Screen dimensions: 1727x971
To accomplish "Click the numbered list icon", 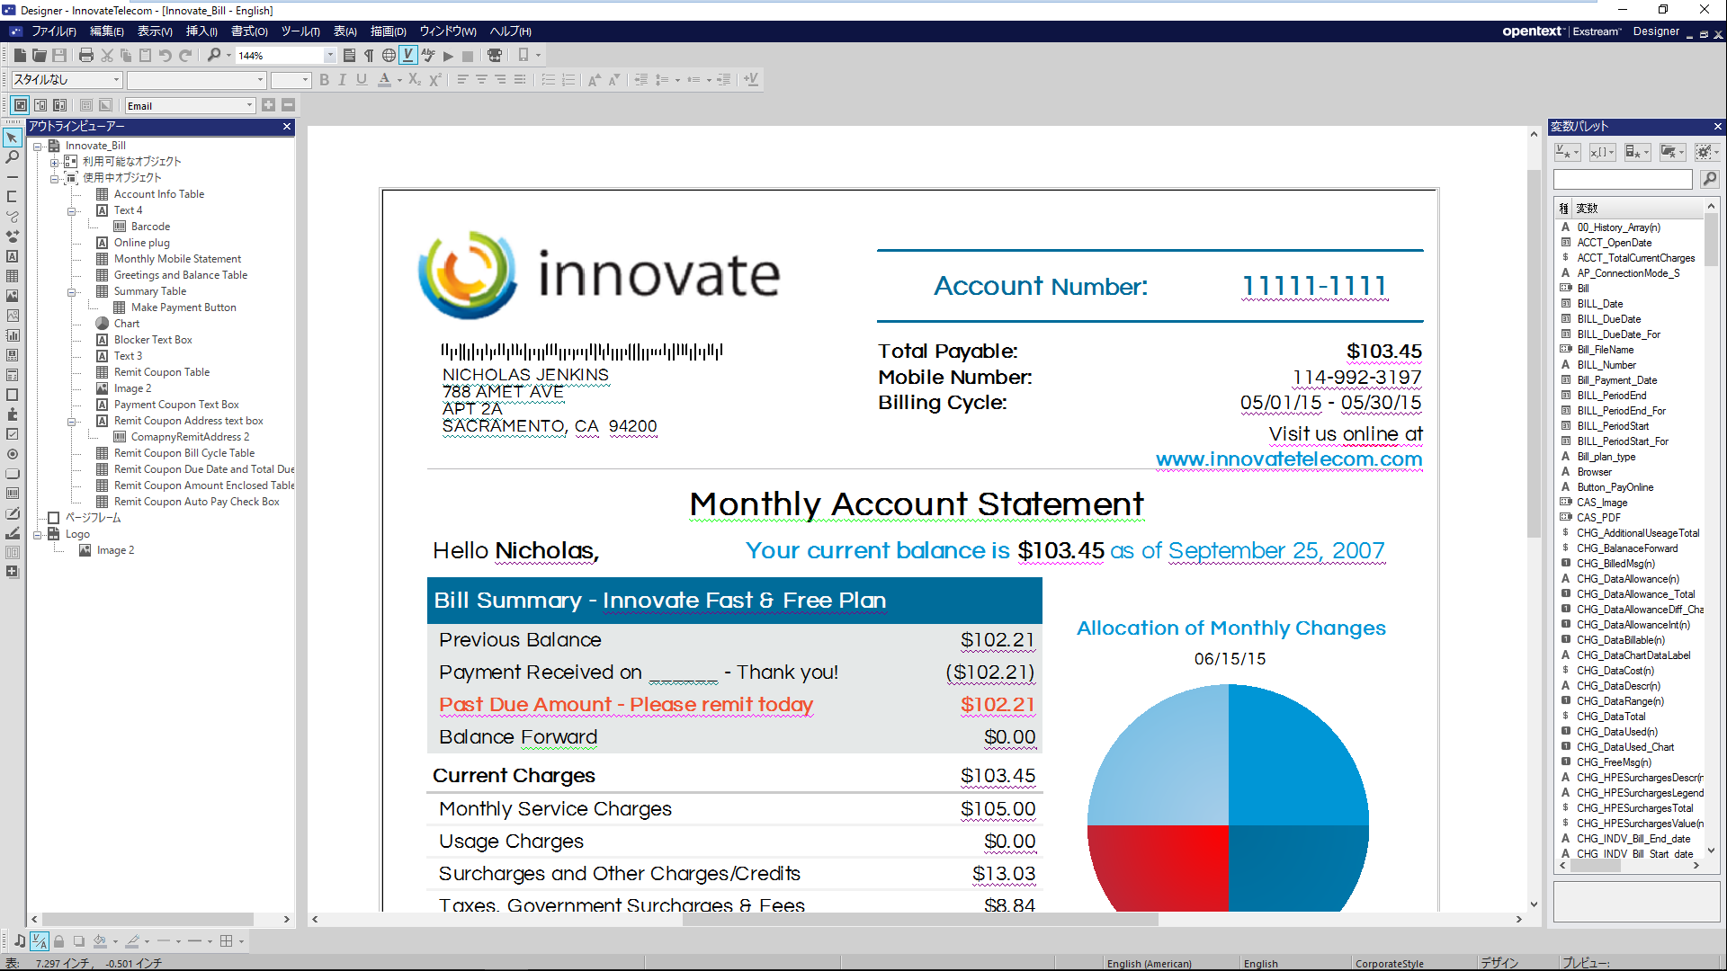I will (x=568, y=80).
